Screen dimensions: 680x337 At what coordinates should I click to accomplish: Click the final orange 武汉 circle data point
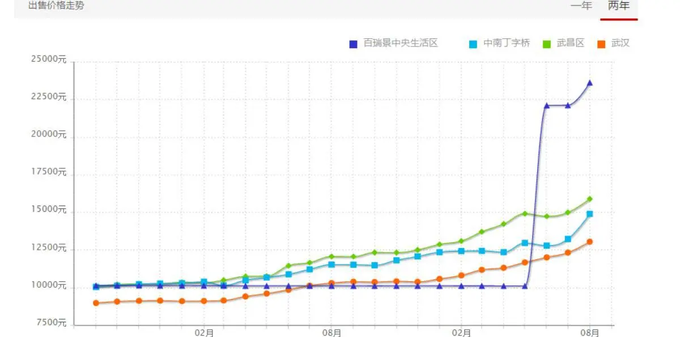coord(589,242)
